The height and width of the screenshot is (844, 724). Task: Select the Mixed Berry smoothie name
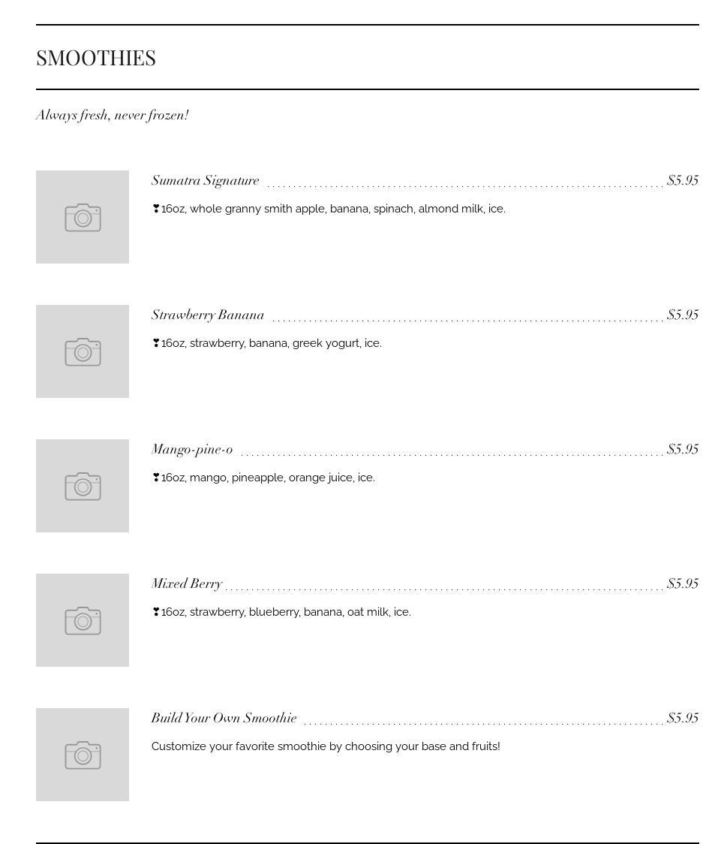(x=187, y=584)
